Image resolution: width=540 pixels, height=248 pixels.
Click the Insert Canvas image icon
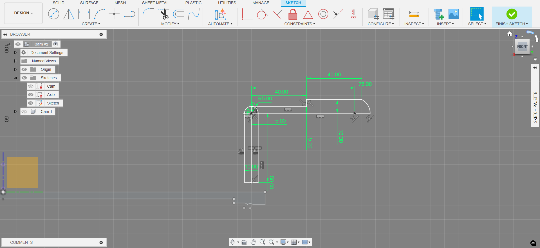point(453,14)
